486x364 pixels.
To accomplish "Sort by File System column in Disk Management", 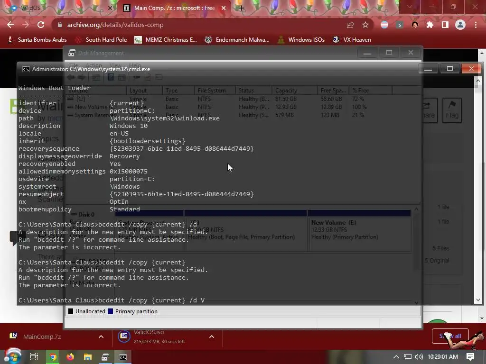I will click(x=215, y=91).
